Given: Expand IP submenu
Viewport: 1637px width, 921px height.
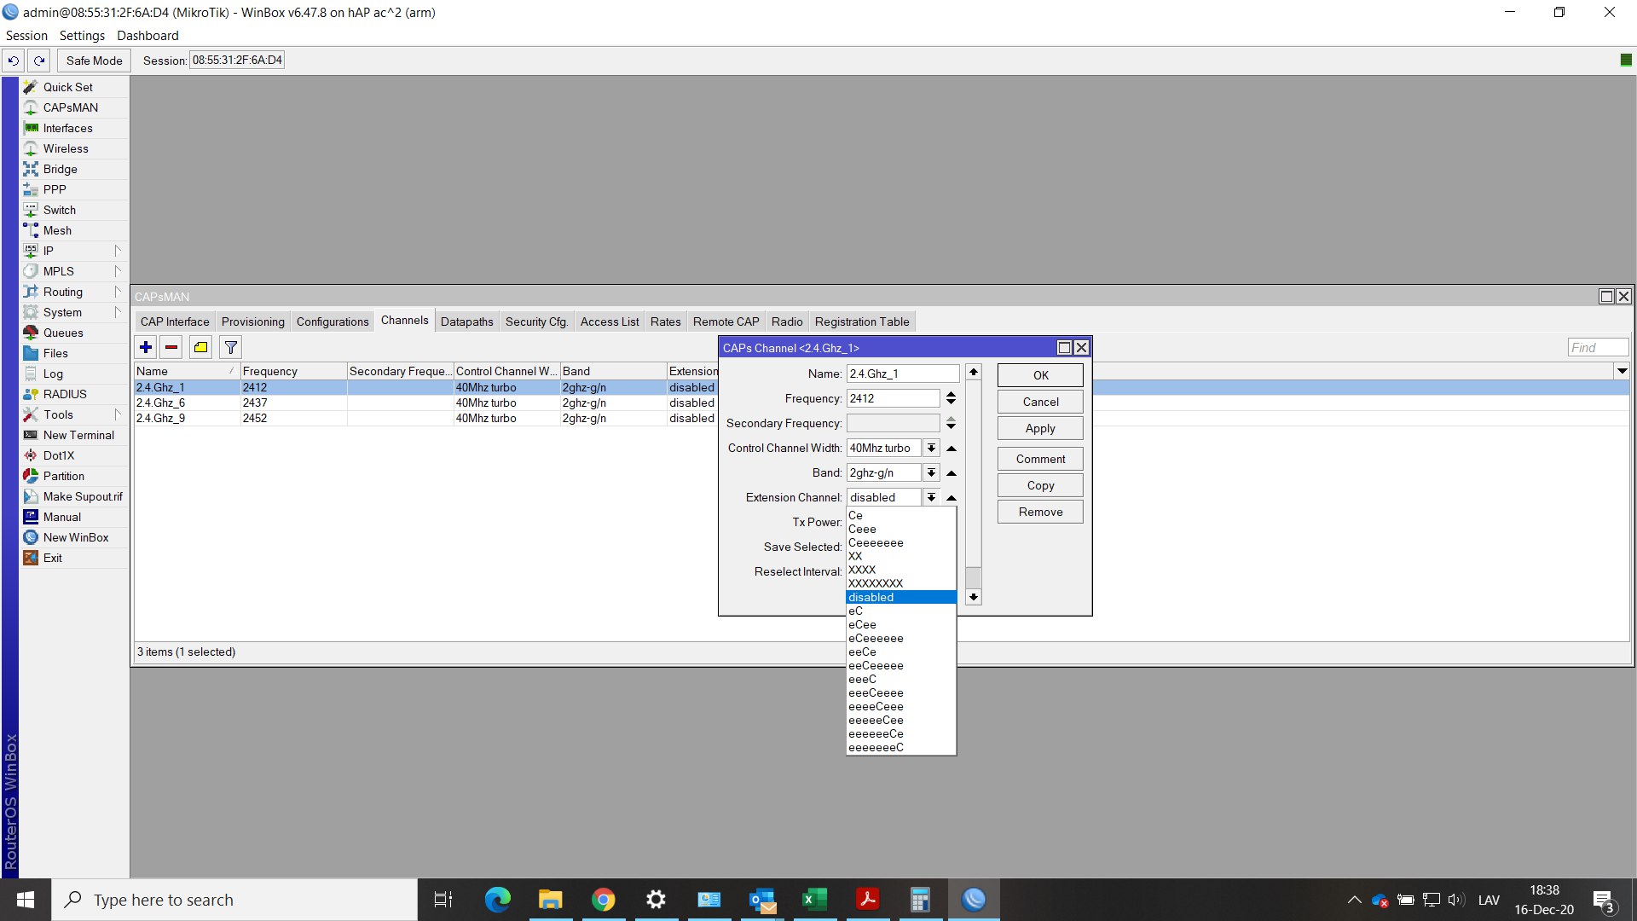Looking at the screenshot, I should click(118, 251).
